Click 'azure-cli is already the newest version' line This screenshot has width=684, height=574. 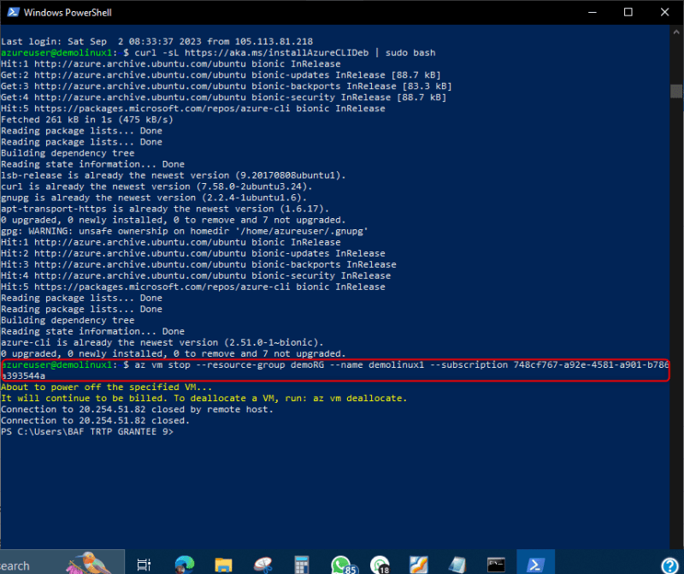162,343
